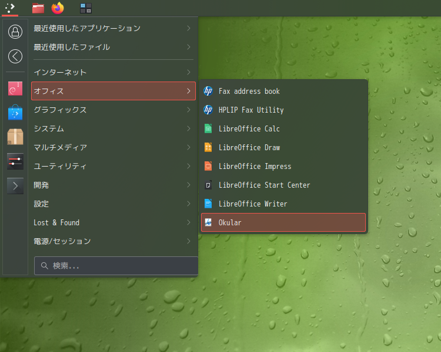Click the magnifier icon in search field
Viewport: 441px width, 352px height.
click(x=45, y=266)
